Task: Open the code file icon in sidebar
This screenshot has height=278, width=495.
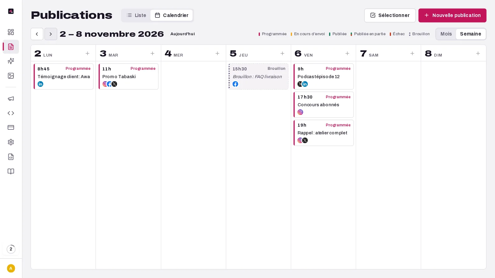Action: 11,157
